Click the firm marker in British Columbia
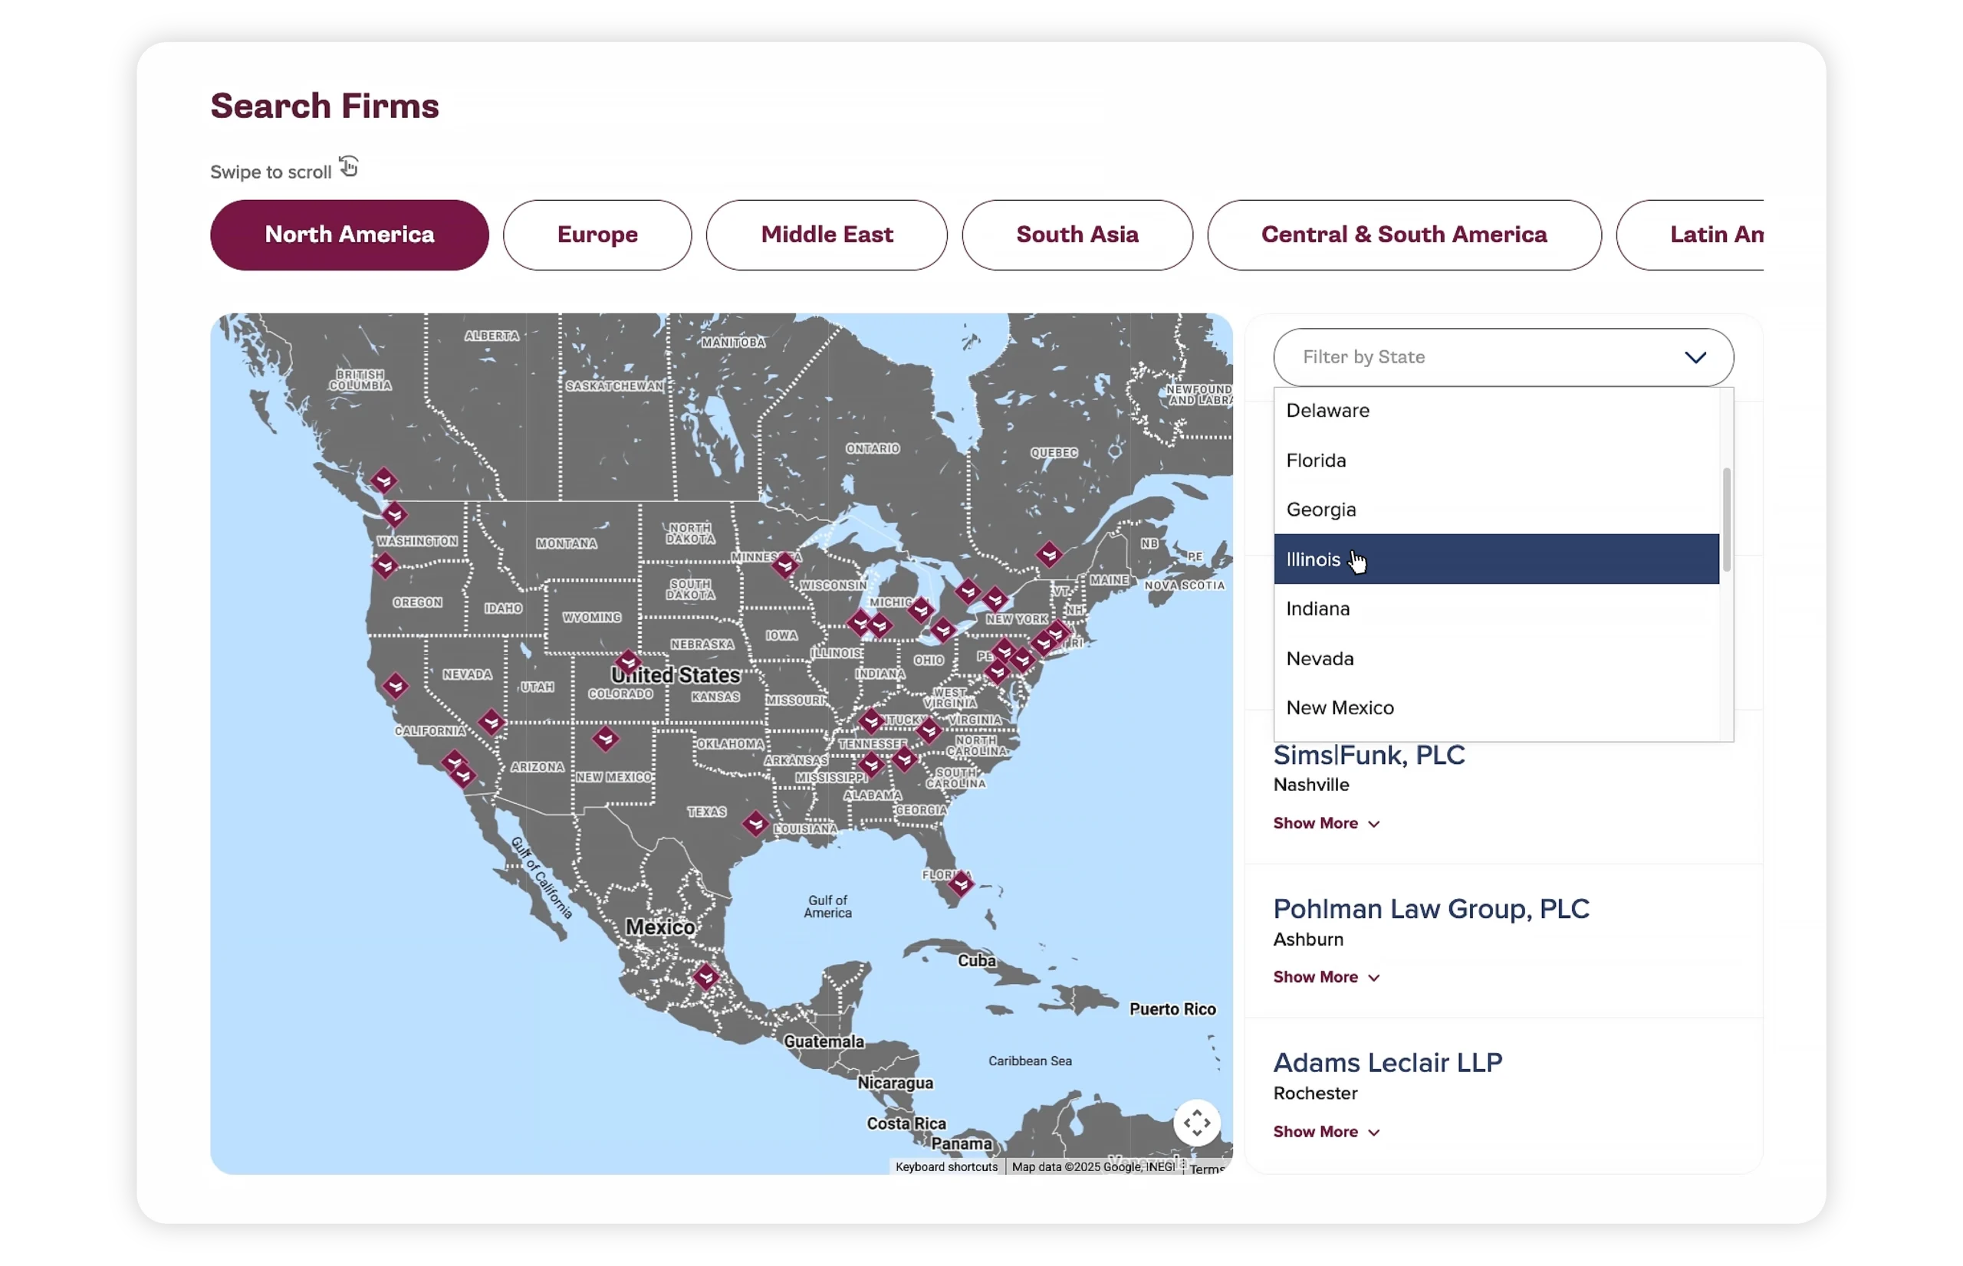1963x1266 pixels. click(x=383, y=480)
